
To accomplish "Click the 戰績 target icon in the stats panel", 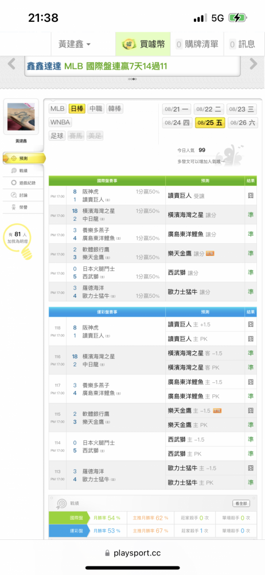I will pos(61,504).
